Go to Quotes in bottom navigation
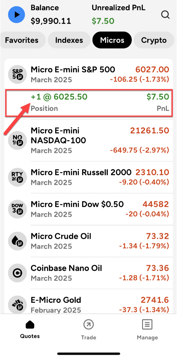This screenshot has height=359, width=178. pos(30,330)
